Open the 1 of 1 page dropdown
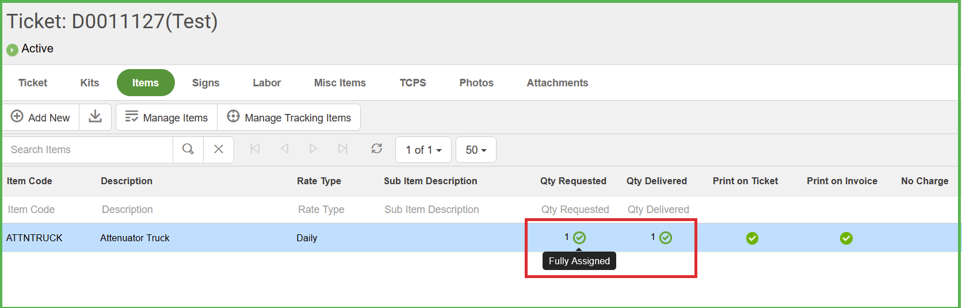This screenshot has height=308, width=962. [423, 150]
